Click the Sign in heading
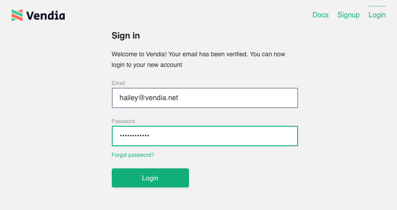397x210 pixels. click(x=126, y=36)
